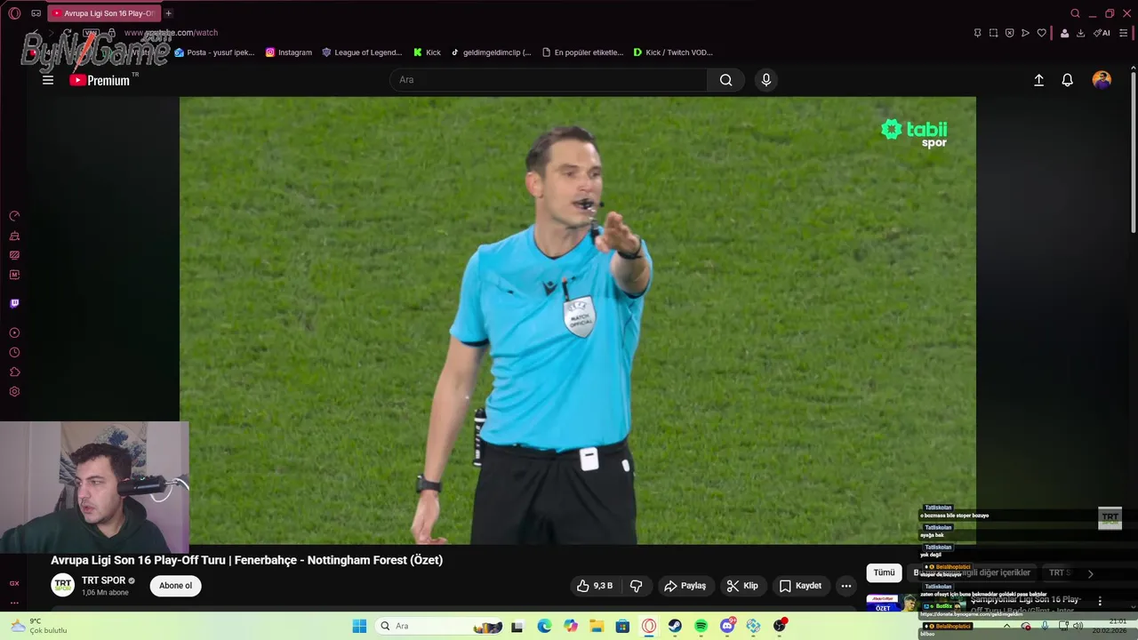Subscribe with Abone ol button
This screenshot has width=1138, height=640.
[x=175, y=586]
